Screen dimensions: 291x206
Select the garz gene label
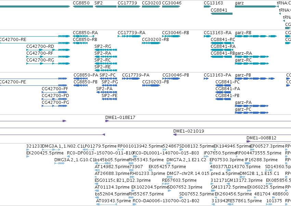(x=239, y=3)
